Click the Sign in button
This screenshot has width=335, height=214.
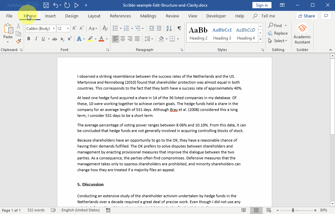pyautogui.click(x=262, y=5)
